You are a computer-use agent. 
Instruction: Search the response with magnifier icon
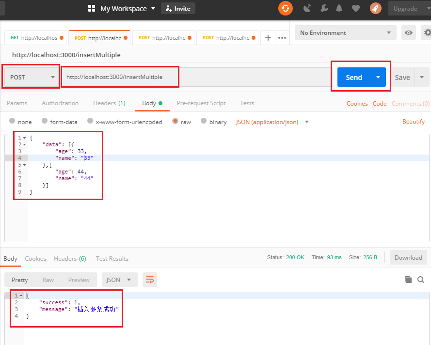pos(420,280)
